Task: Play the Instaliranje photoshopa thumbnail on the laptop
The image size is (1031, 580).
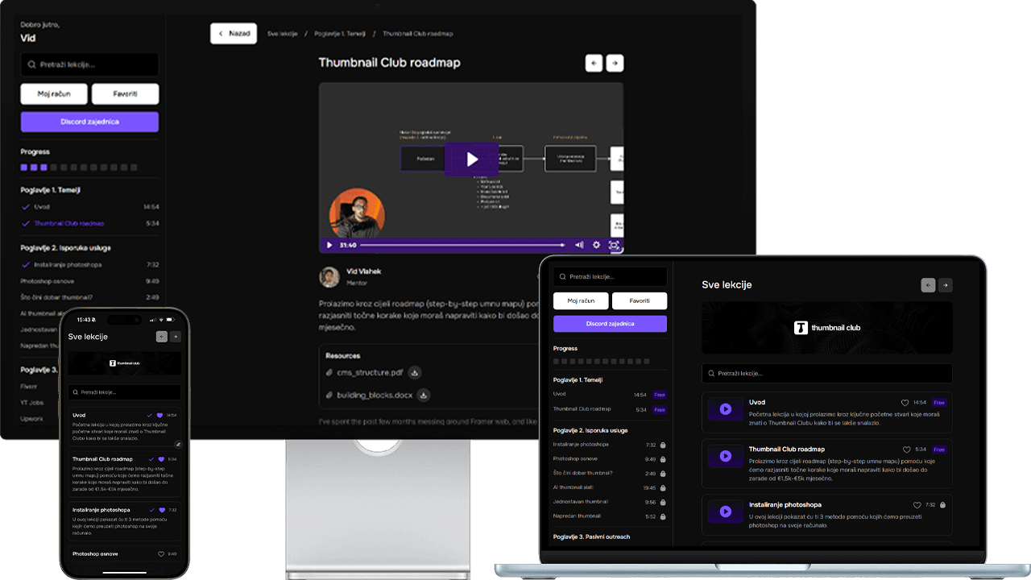Action: 726,512
